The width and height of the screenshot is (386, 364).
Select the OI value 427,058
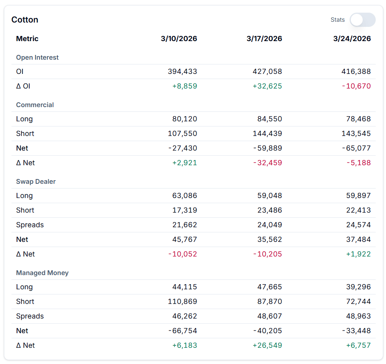pos(267,72)
